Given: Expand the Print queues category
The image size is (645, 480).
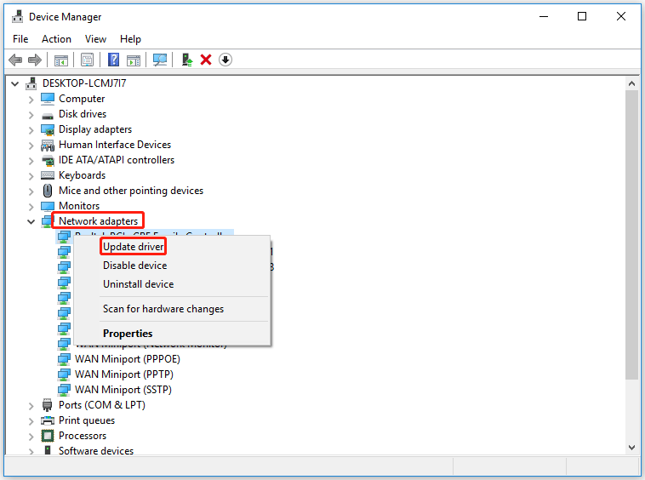Looking at the screenshot, I should tap(31, 421).
